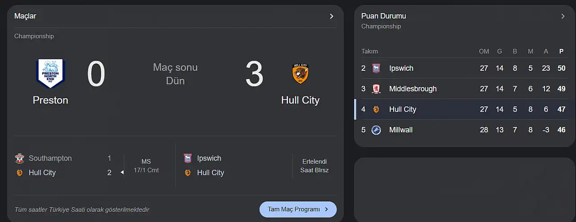Click the Maçlar heading title

tap(25, 16)
